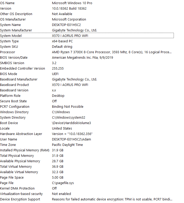Select the PCR7 Configuration label
The width and height of the screenshot is (184, 203).
pos(15,106)
